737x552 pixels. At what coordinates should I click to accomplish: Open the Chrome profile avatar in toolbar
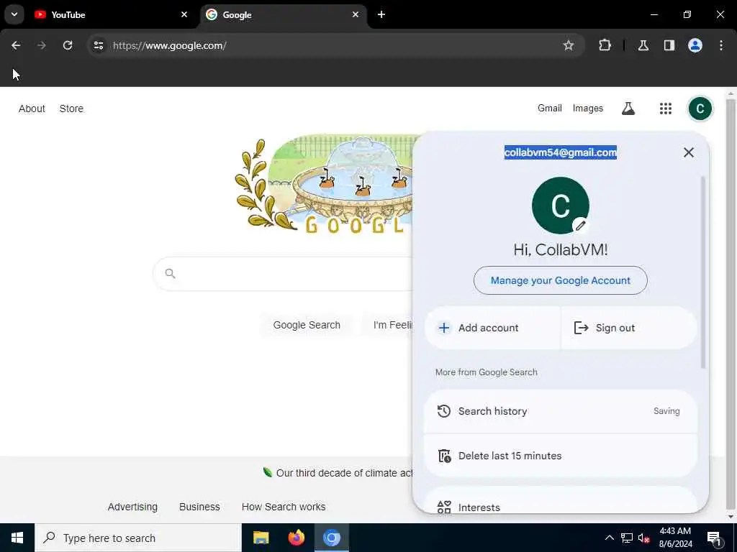pos(695,45)
